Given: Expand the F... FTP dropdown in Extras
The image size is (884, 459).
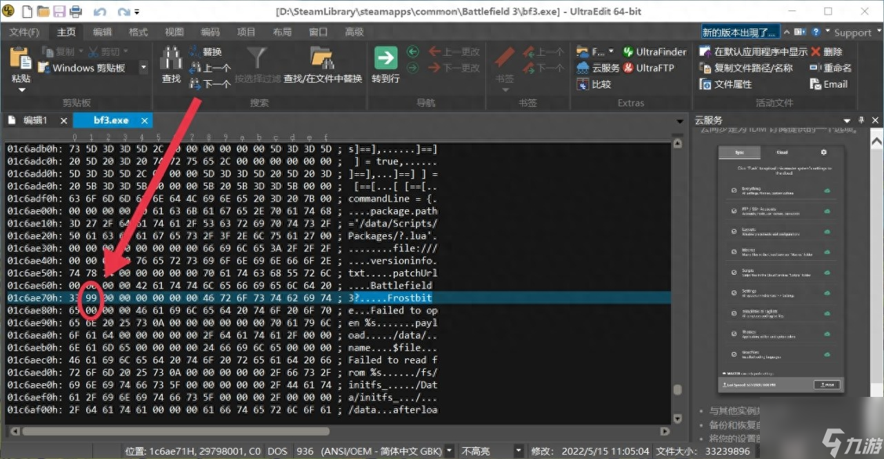Looking at the screenshot, I should tap(612, 52).
